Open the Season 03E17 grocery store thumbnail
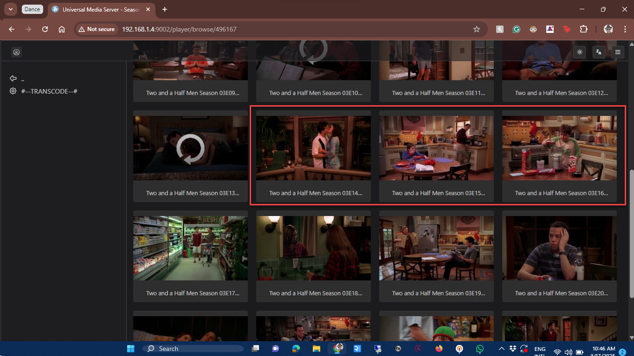 pos(190,248)
